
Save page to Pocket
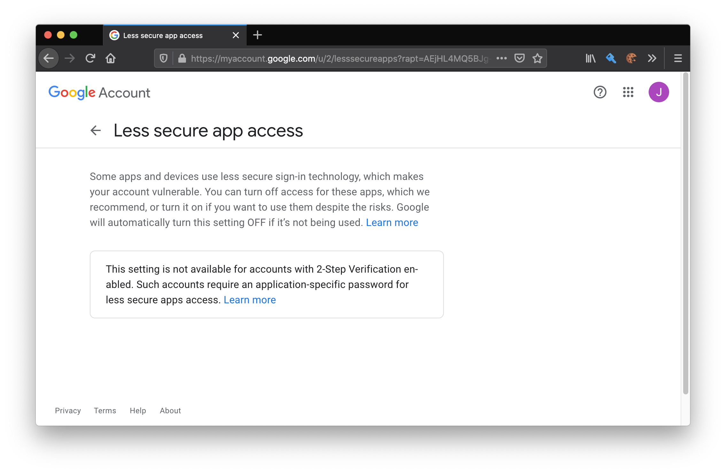(x=520, y=58)
